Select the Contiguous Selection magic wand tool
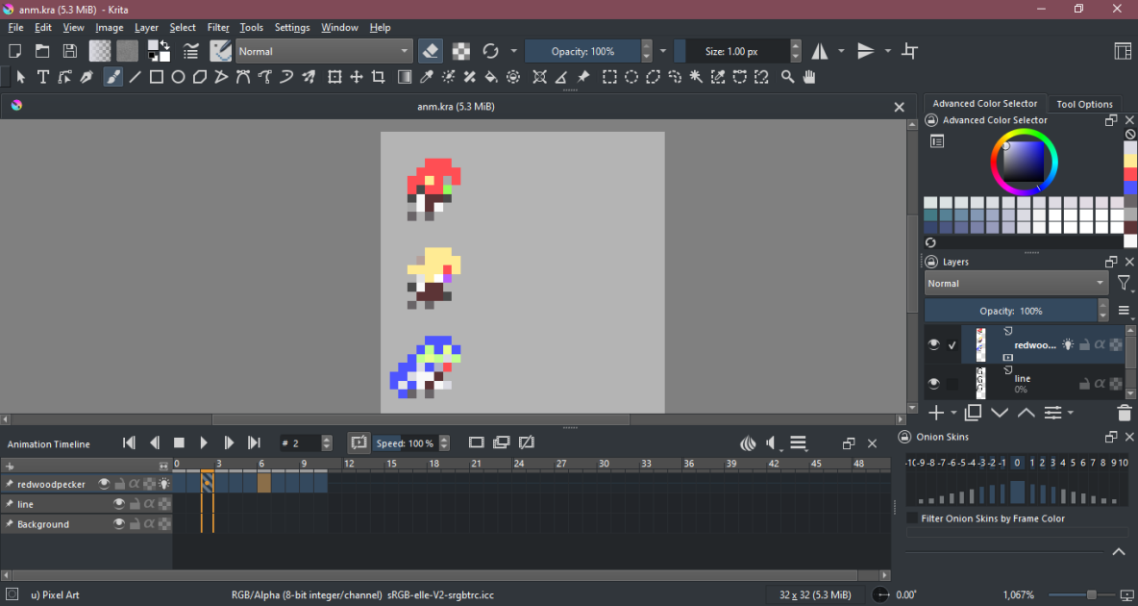1138x606 pixels. tap(696, 77)
